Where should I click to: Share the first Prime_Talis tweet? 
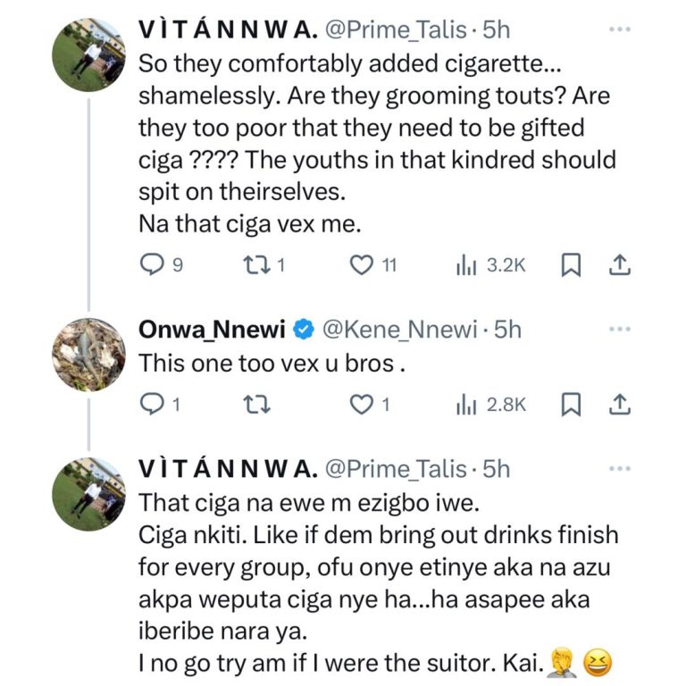click(620, 264)
